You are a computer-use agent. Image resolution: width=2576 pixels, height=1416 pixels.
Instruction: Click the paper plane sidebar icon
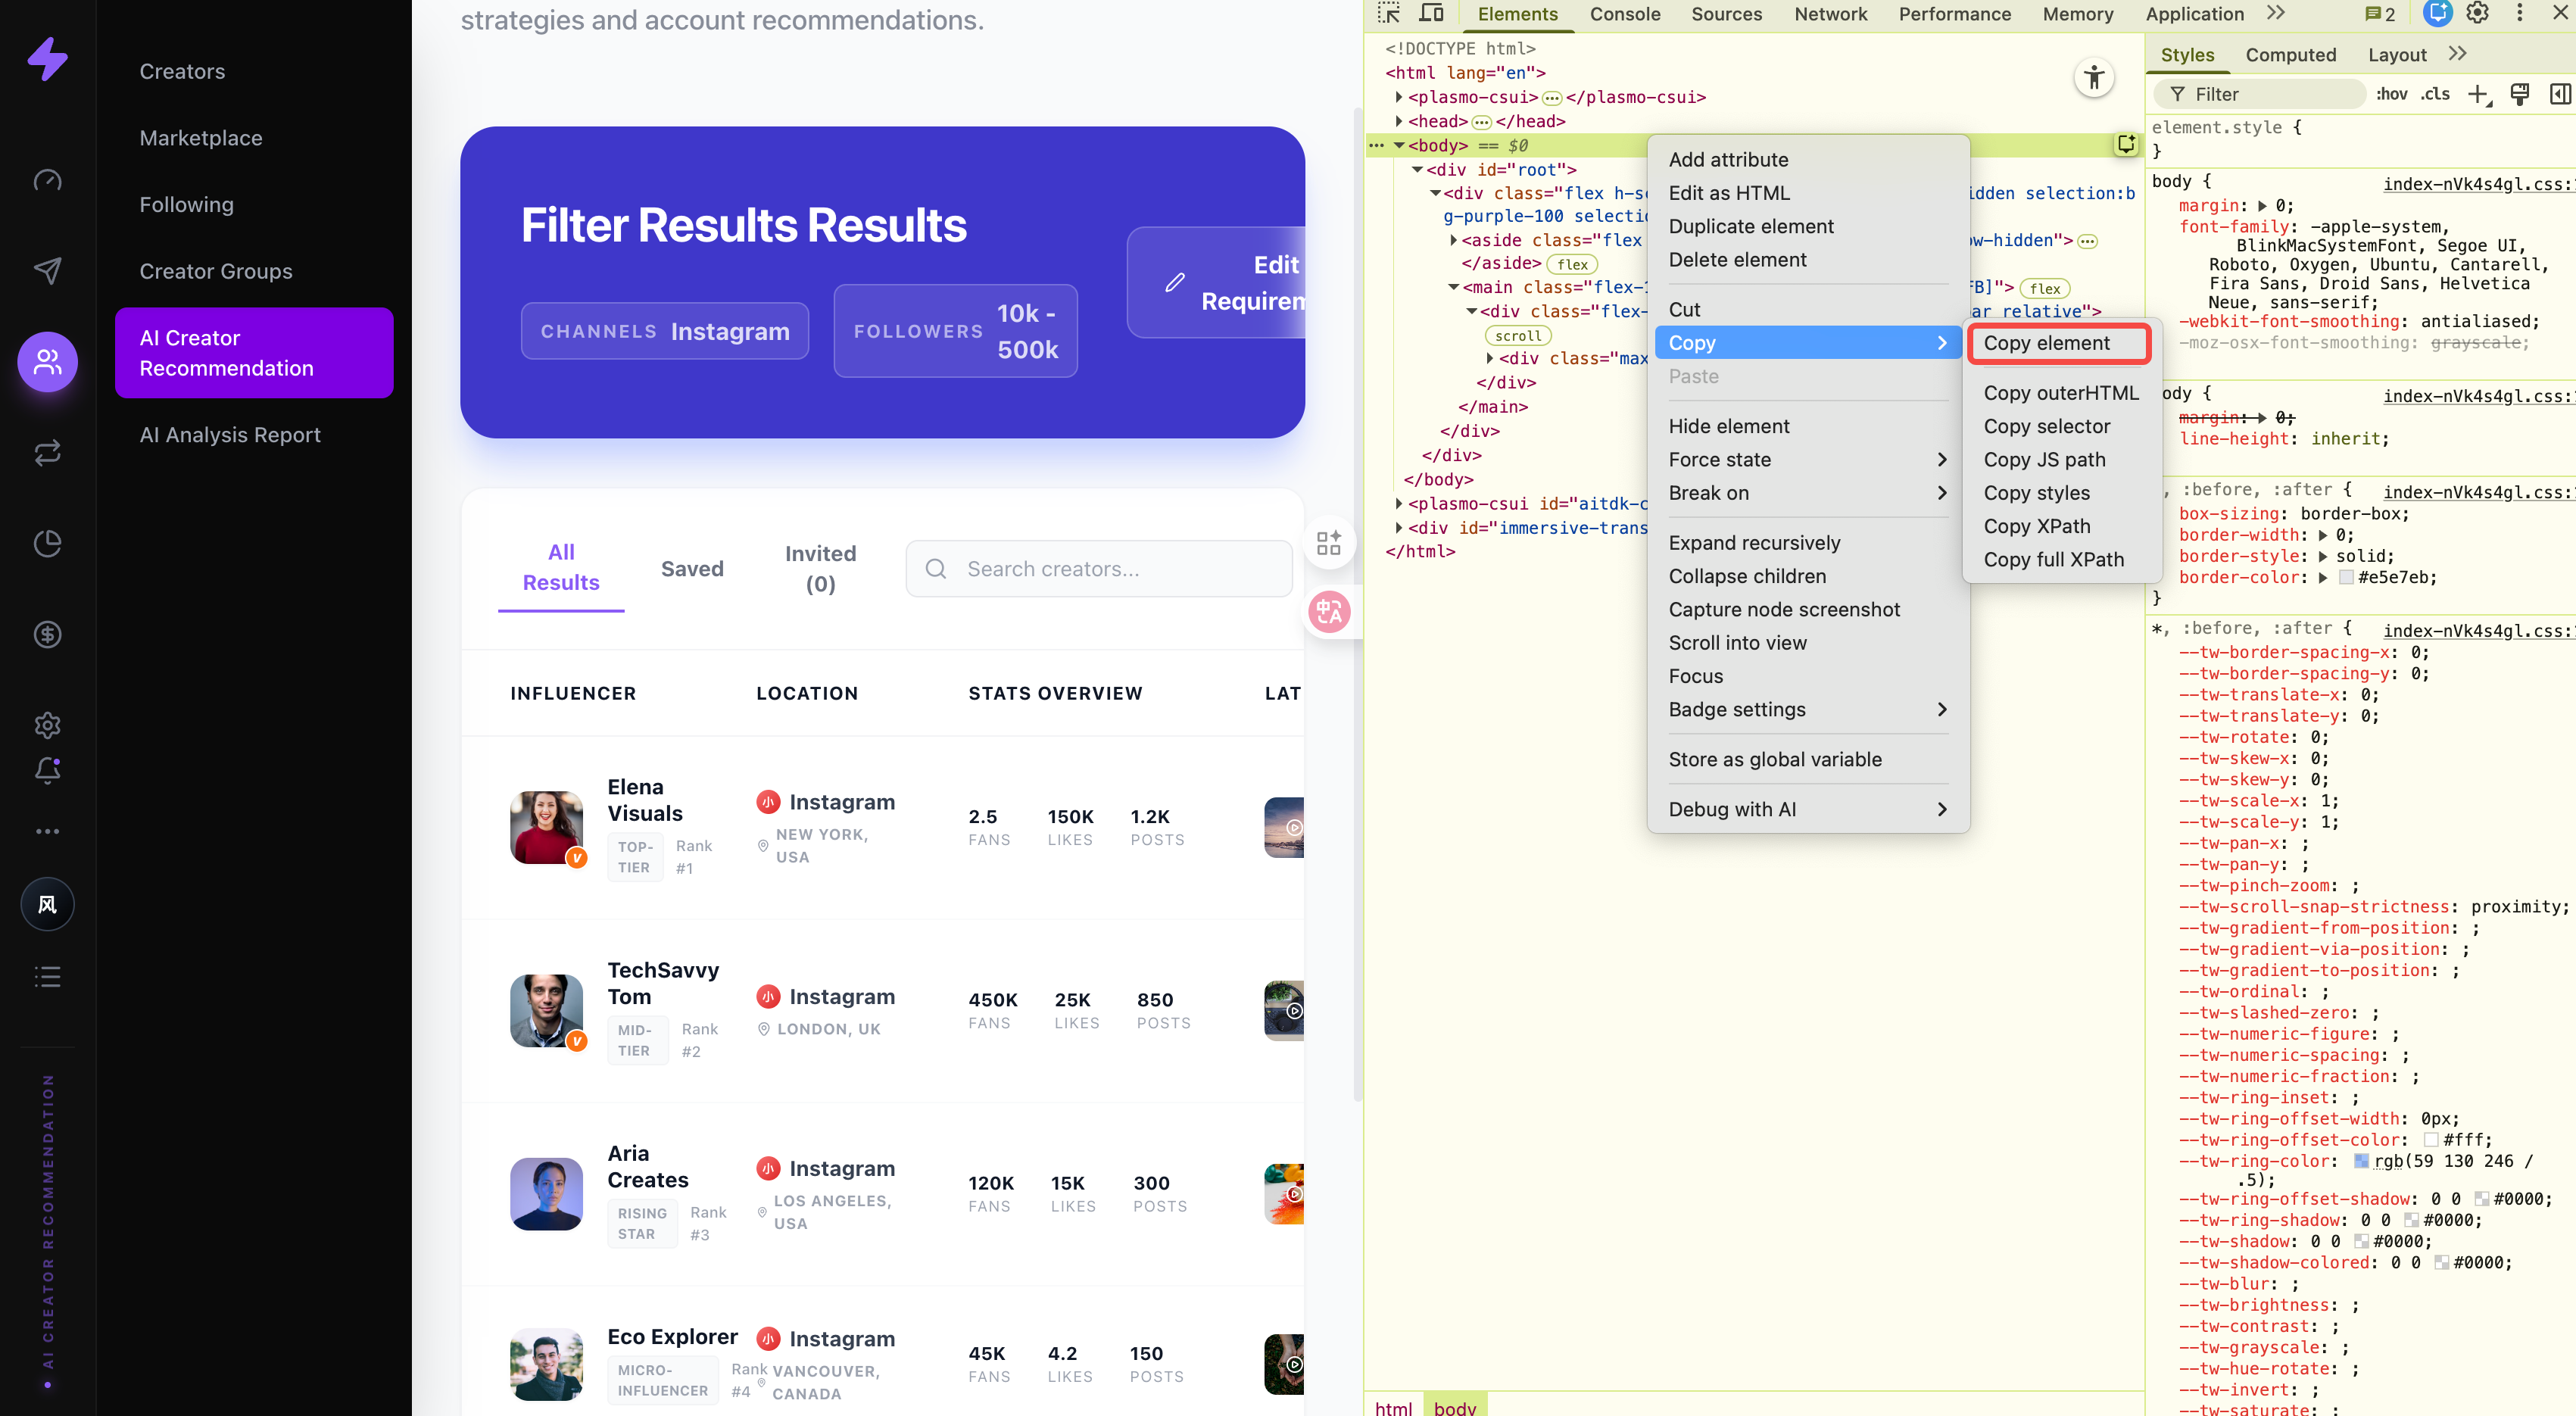click(x=47, y=271)
